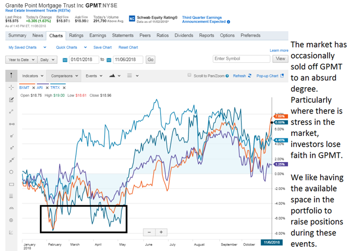Select the Fibonacci retracement lines tool
The height and width of the screenshot is (251, 349).
11,196
